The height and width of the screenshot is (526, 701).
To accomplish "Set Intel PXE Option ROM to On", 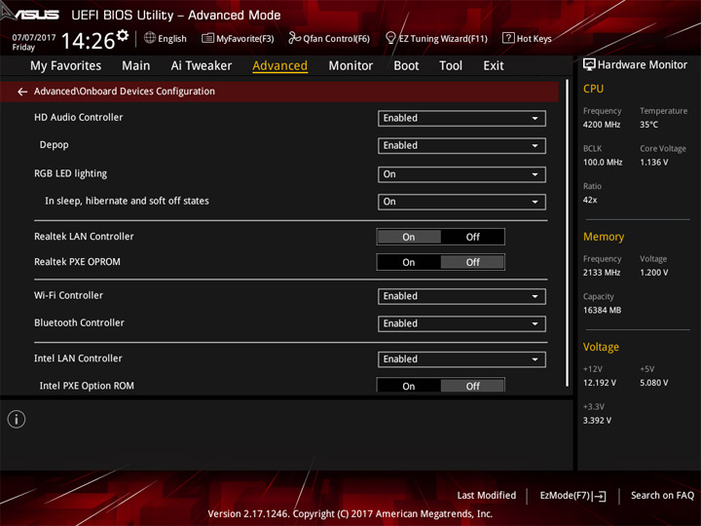I will (409, 386).
